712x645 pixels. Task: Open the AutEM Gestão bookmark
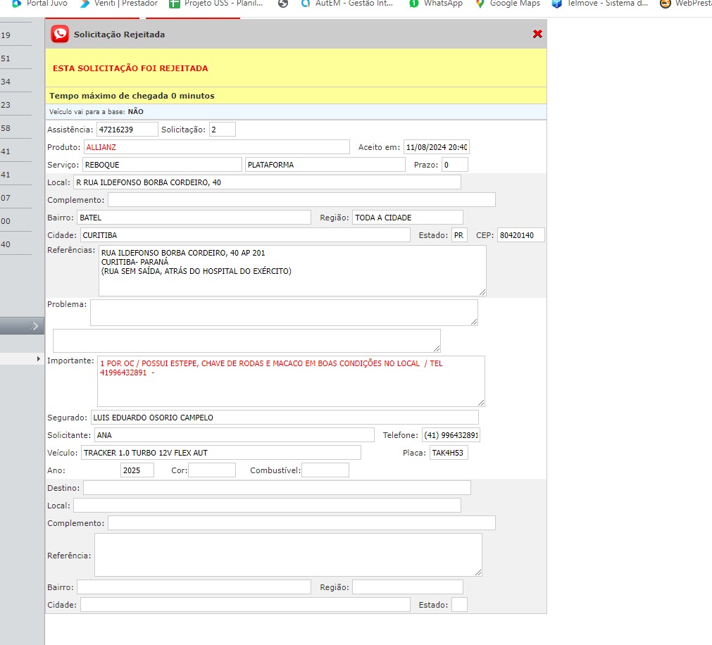coord(346,4)
